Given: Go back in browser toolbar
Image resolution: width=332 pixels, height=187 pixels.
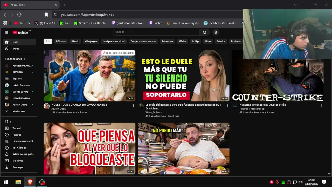Looking at the screenshot, I should click(x=5, y=15).
